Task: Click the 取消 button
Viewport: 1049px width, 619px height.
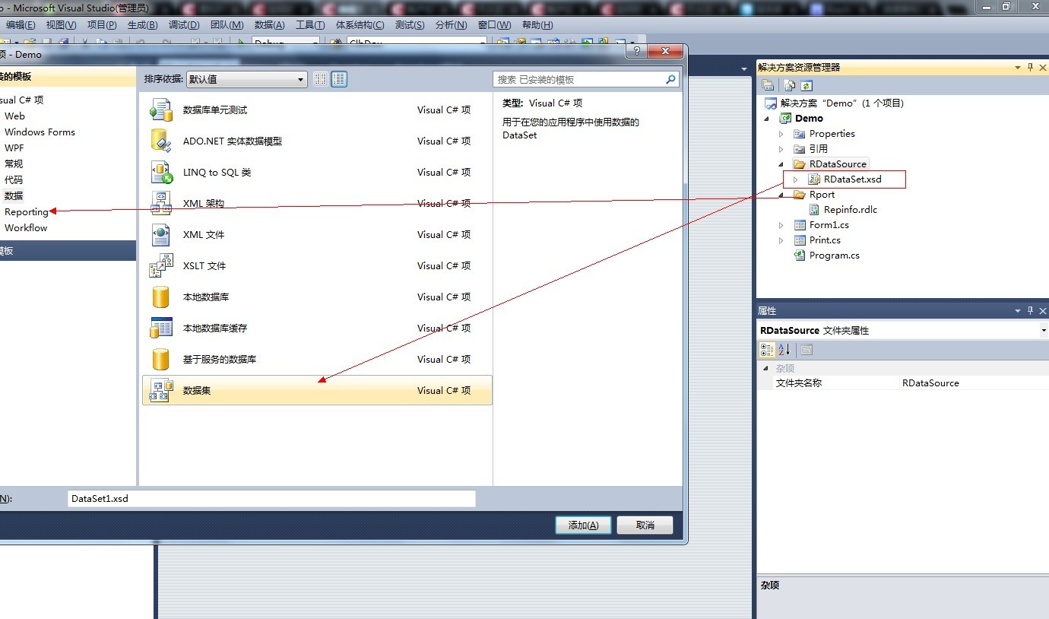Action: [645, 525]
